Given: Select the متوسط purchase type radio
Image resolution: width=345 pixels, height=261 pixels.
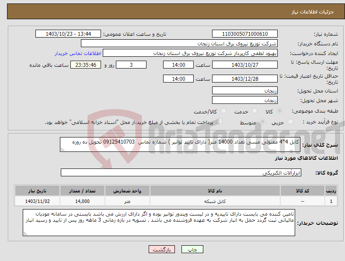Looking at the screenshot, I should (262, 121).
